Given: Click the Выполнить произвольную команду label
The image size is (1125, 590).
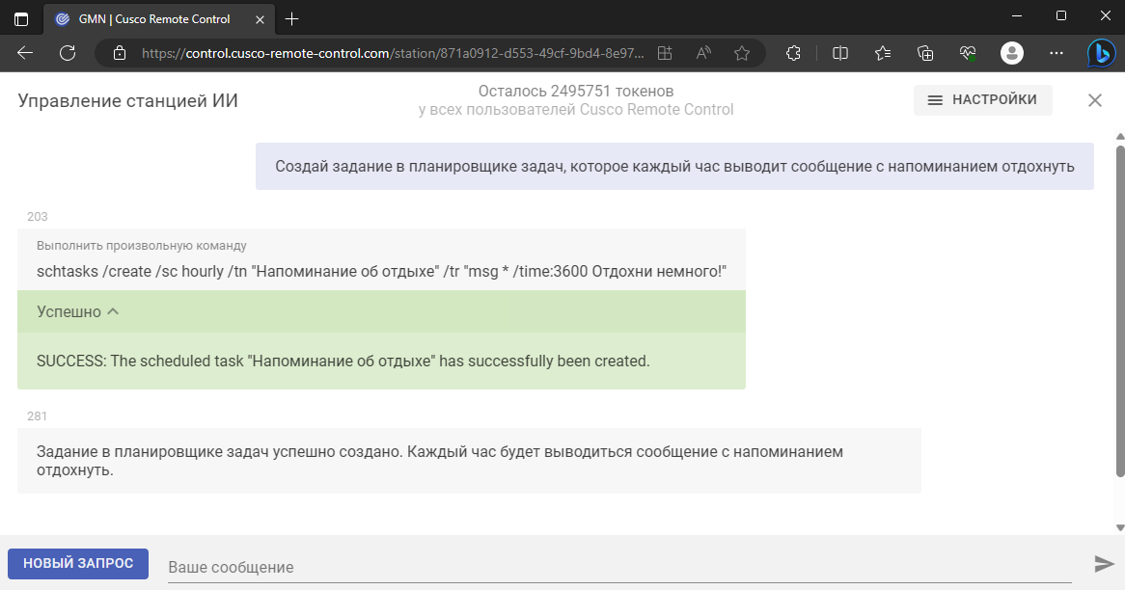Looking at the screenshot, I should 141,246.
